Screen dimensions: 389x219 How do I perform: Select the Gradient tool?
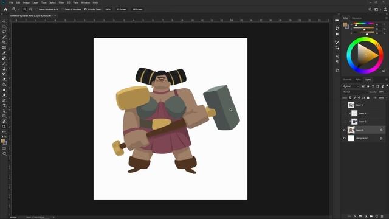4,85
